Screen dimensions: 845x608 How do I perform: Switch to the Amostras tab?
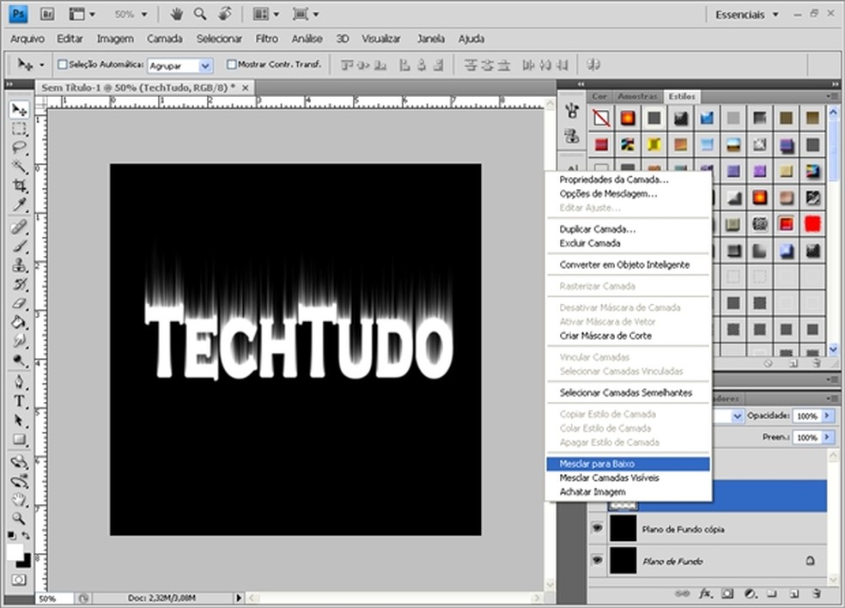pos(637,96)
